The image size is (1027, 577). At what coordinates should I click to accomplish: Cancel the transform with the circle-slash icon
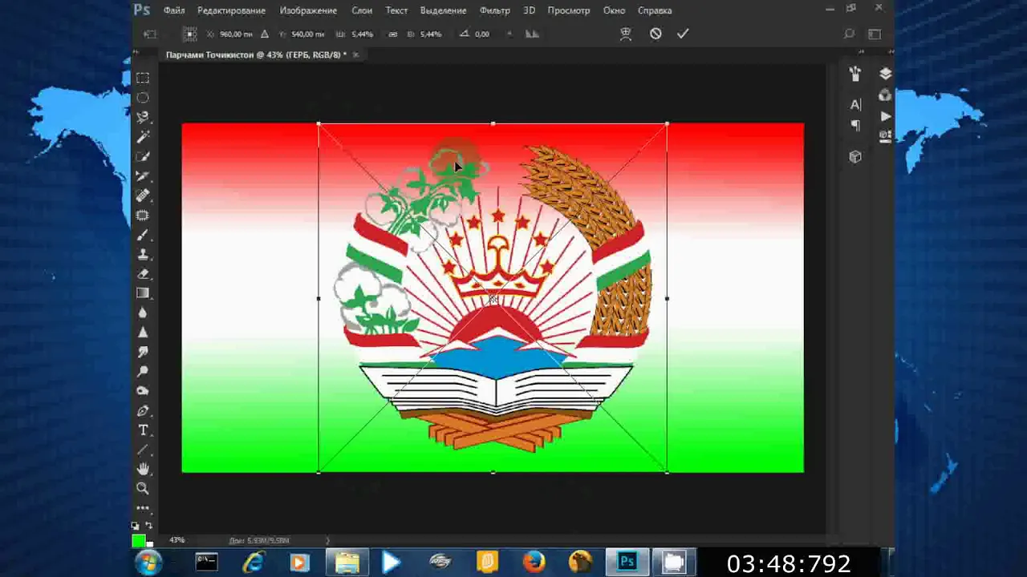[x=656, y=34]
